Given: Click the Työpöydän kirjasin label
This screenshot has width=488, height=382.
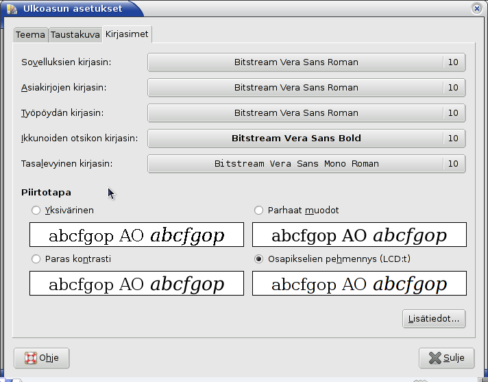Looking at the screenshot, I should [62, 113].
